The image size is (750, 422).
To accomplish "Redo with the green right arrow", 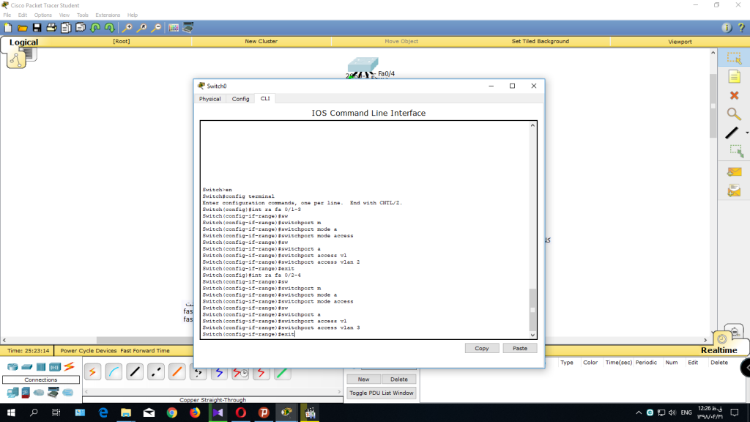I will click(110, 28).
